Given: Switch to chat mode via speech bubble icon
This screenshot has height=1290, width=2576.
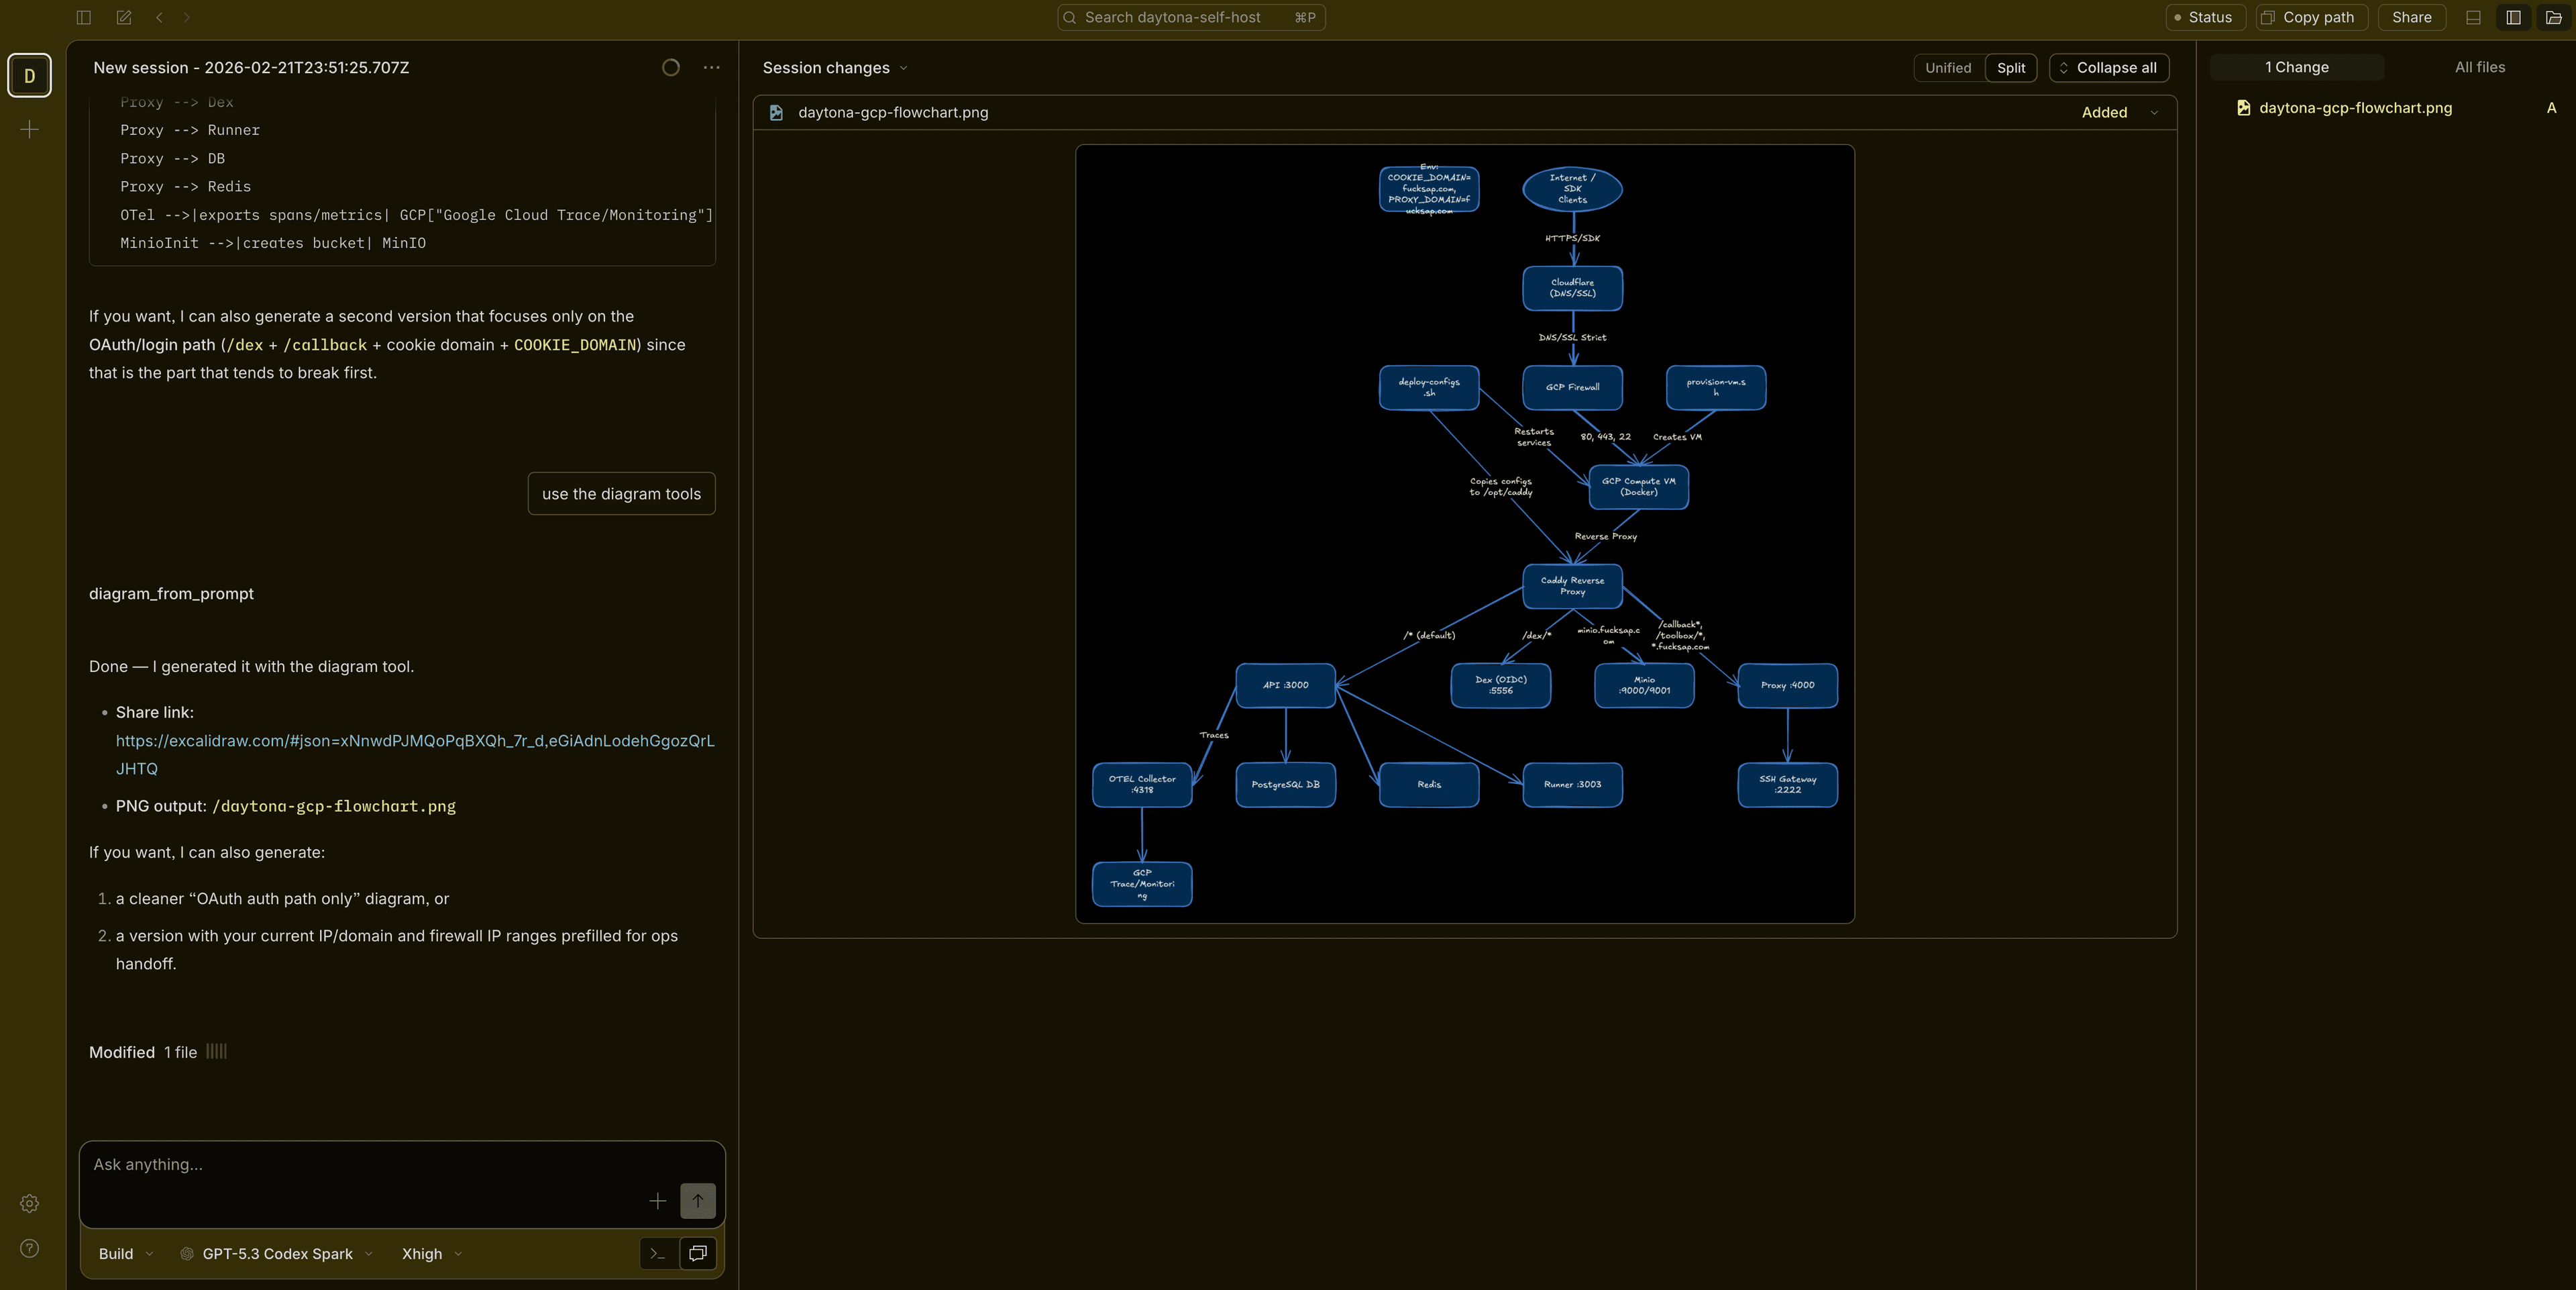Looking at the screenshot, I should point(697,1253).
